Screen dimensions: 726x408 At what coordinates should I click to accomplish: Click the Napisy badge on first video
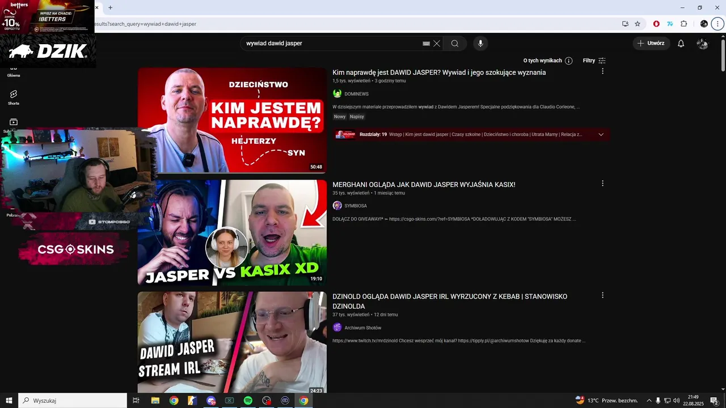[357, 117]
